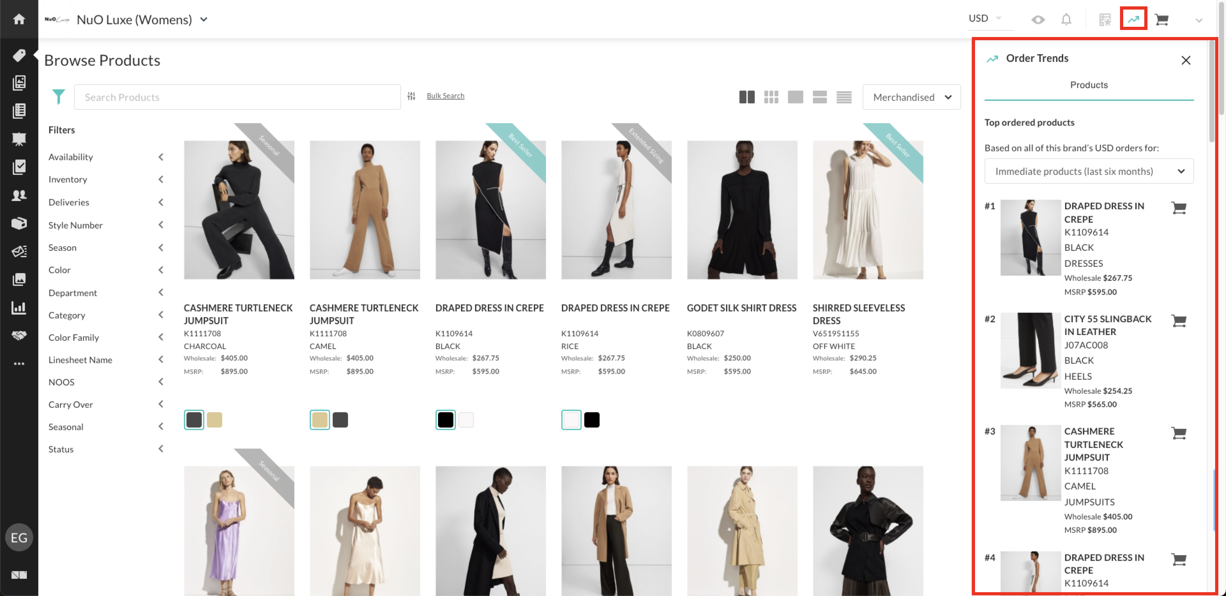Screen dimensions: 1226x596
Task: Open the Merchandised sort dropdown
Action: click(911, 97)
